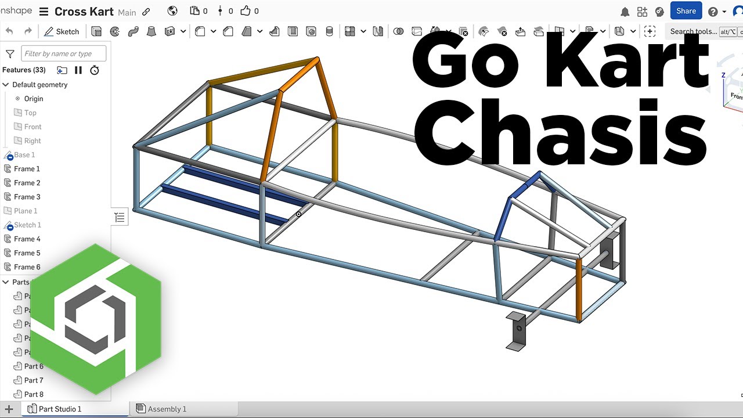Open the App Store grid icon
This screenshot has width=743, height=418.
pyautogui.click(x=642, y=12)
